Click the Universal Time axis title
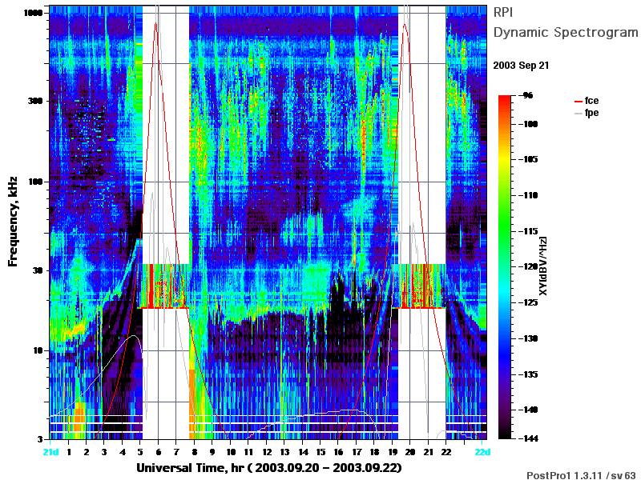641x480 pixels. point(269,468)
